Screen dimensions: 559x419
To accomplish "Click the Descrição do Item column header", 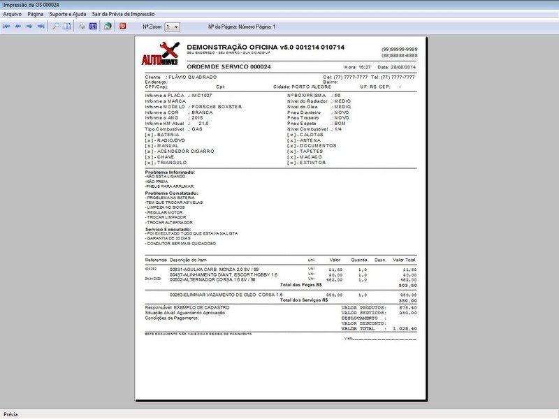I will [188, 260].
